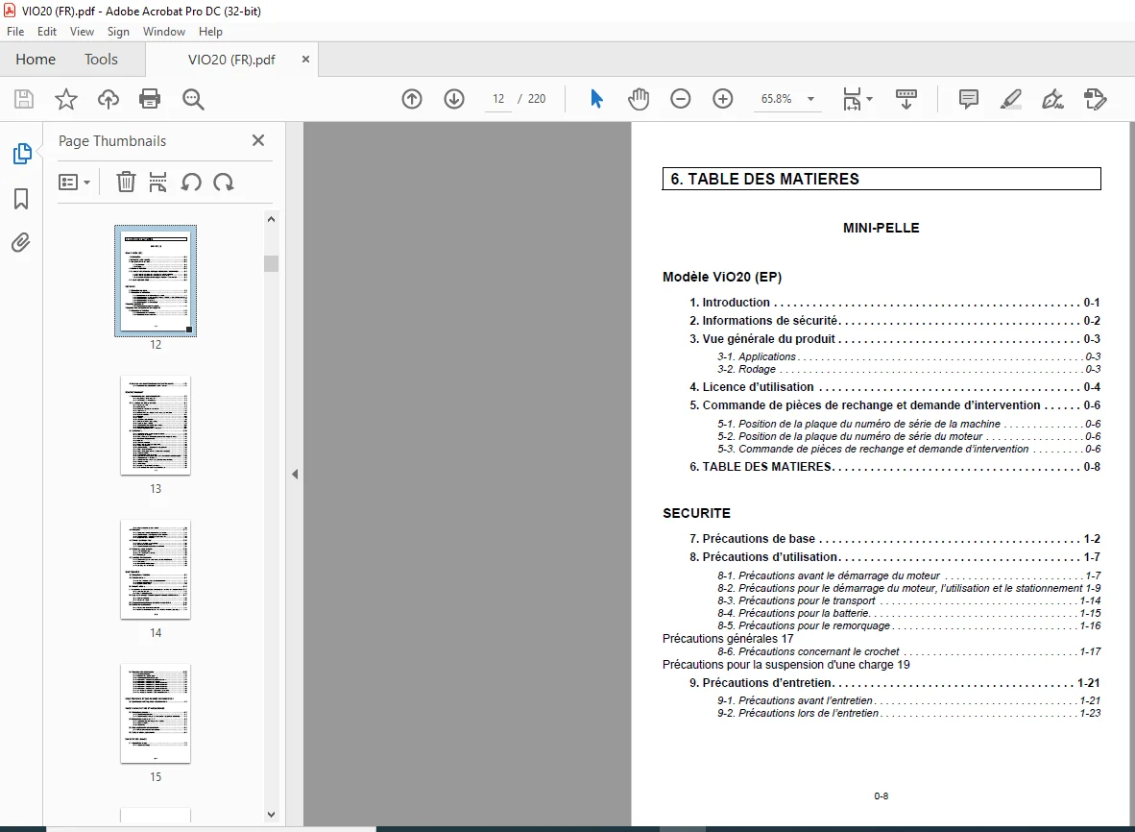Select page 14 thumbnail
This screenshot has width=1135, height=832.
156,570
